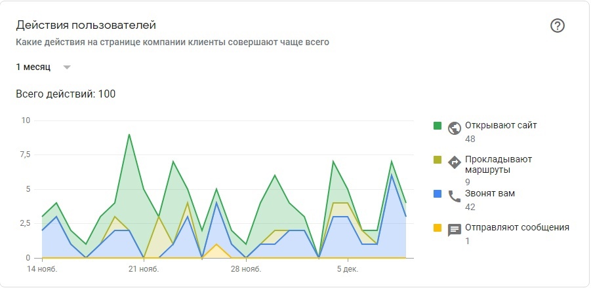
Task: Click the "Всего действий: 100" total text
Action: pos(66,94)
